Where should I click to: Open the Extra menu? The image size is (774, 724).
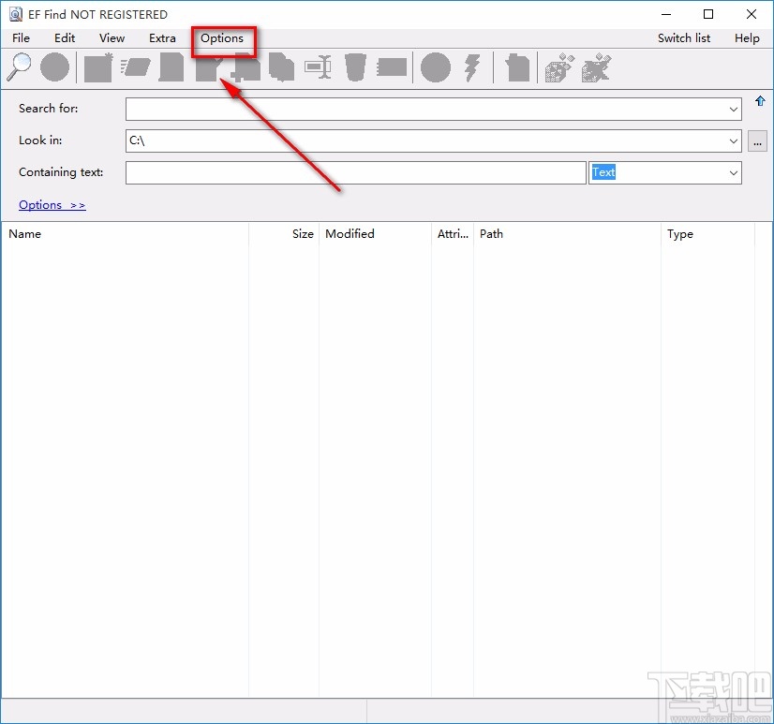(162, 38)
